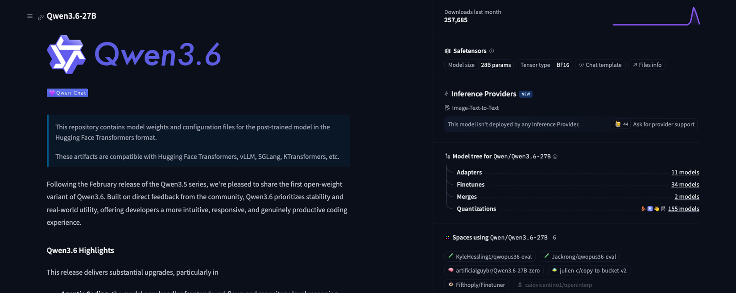Click the quantization author avatar icons
This screenshot has width=736, height=293.
(653, 209)
